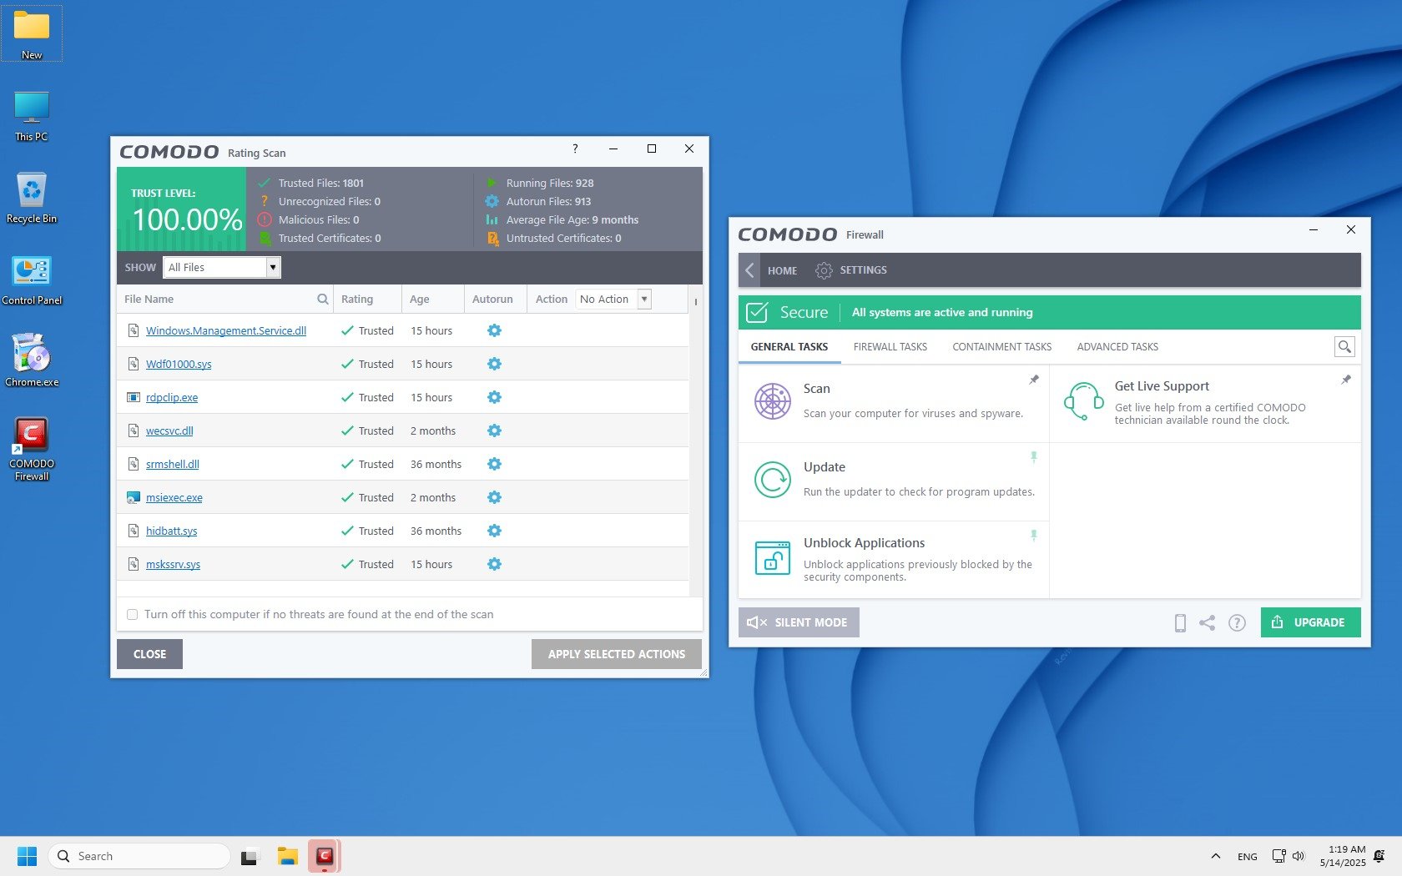
Task: Click the Unblock Applications padlock icon
Action: point(772,558)
